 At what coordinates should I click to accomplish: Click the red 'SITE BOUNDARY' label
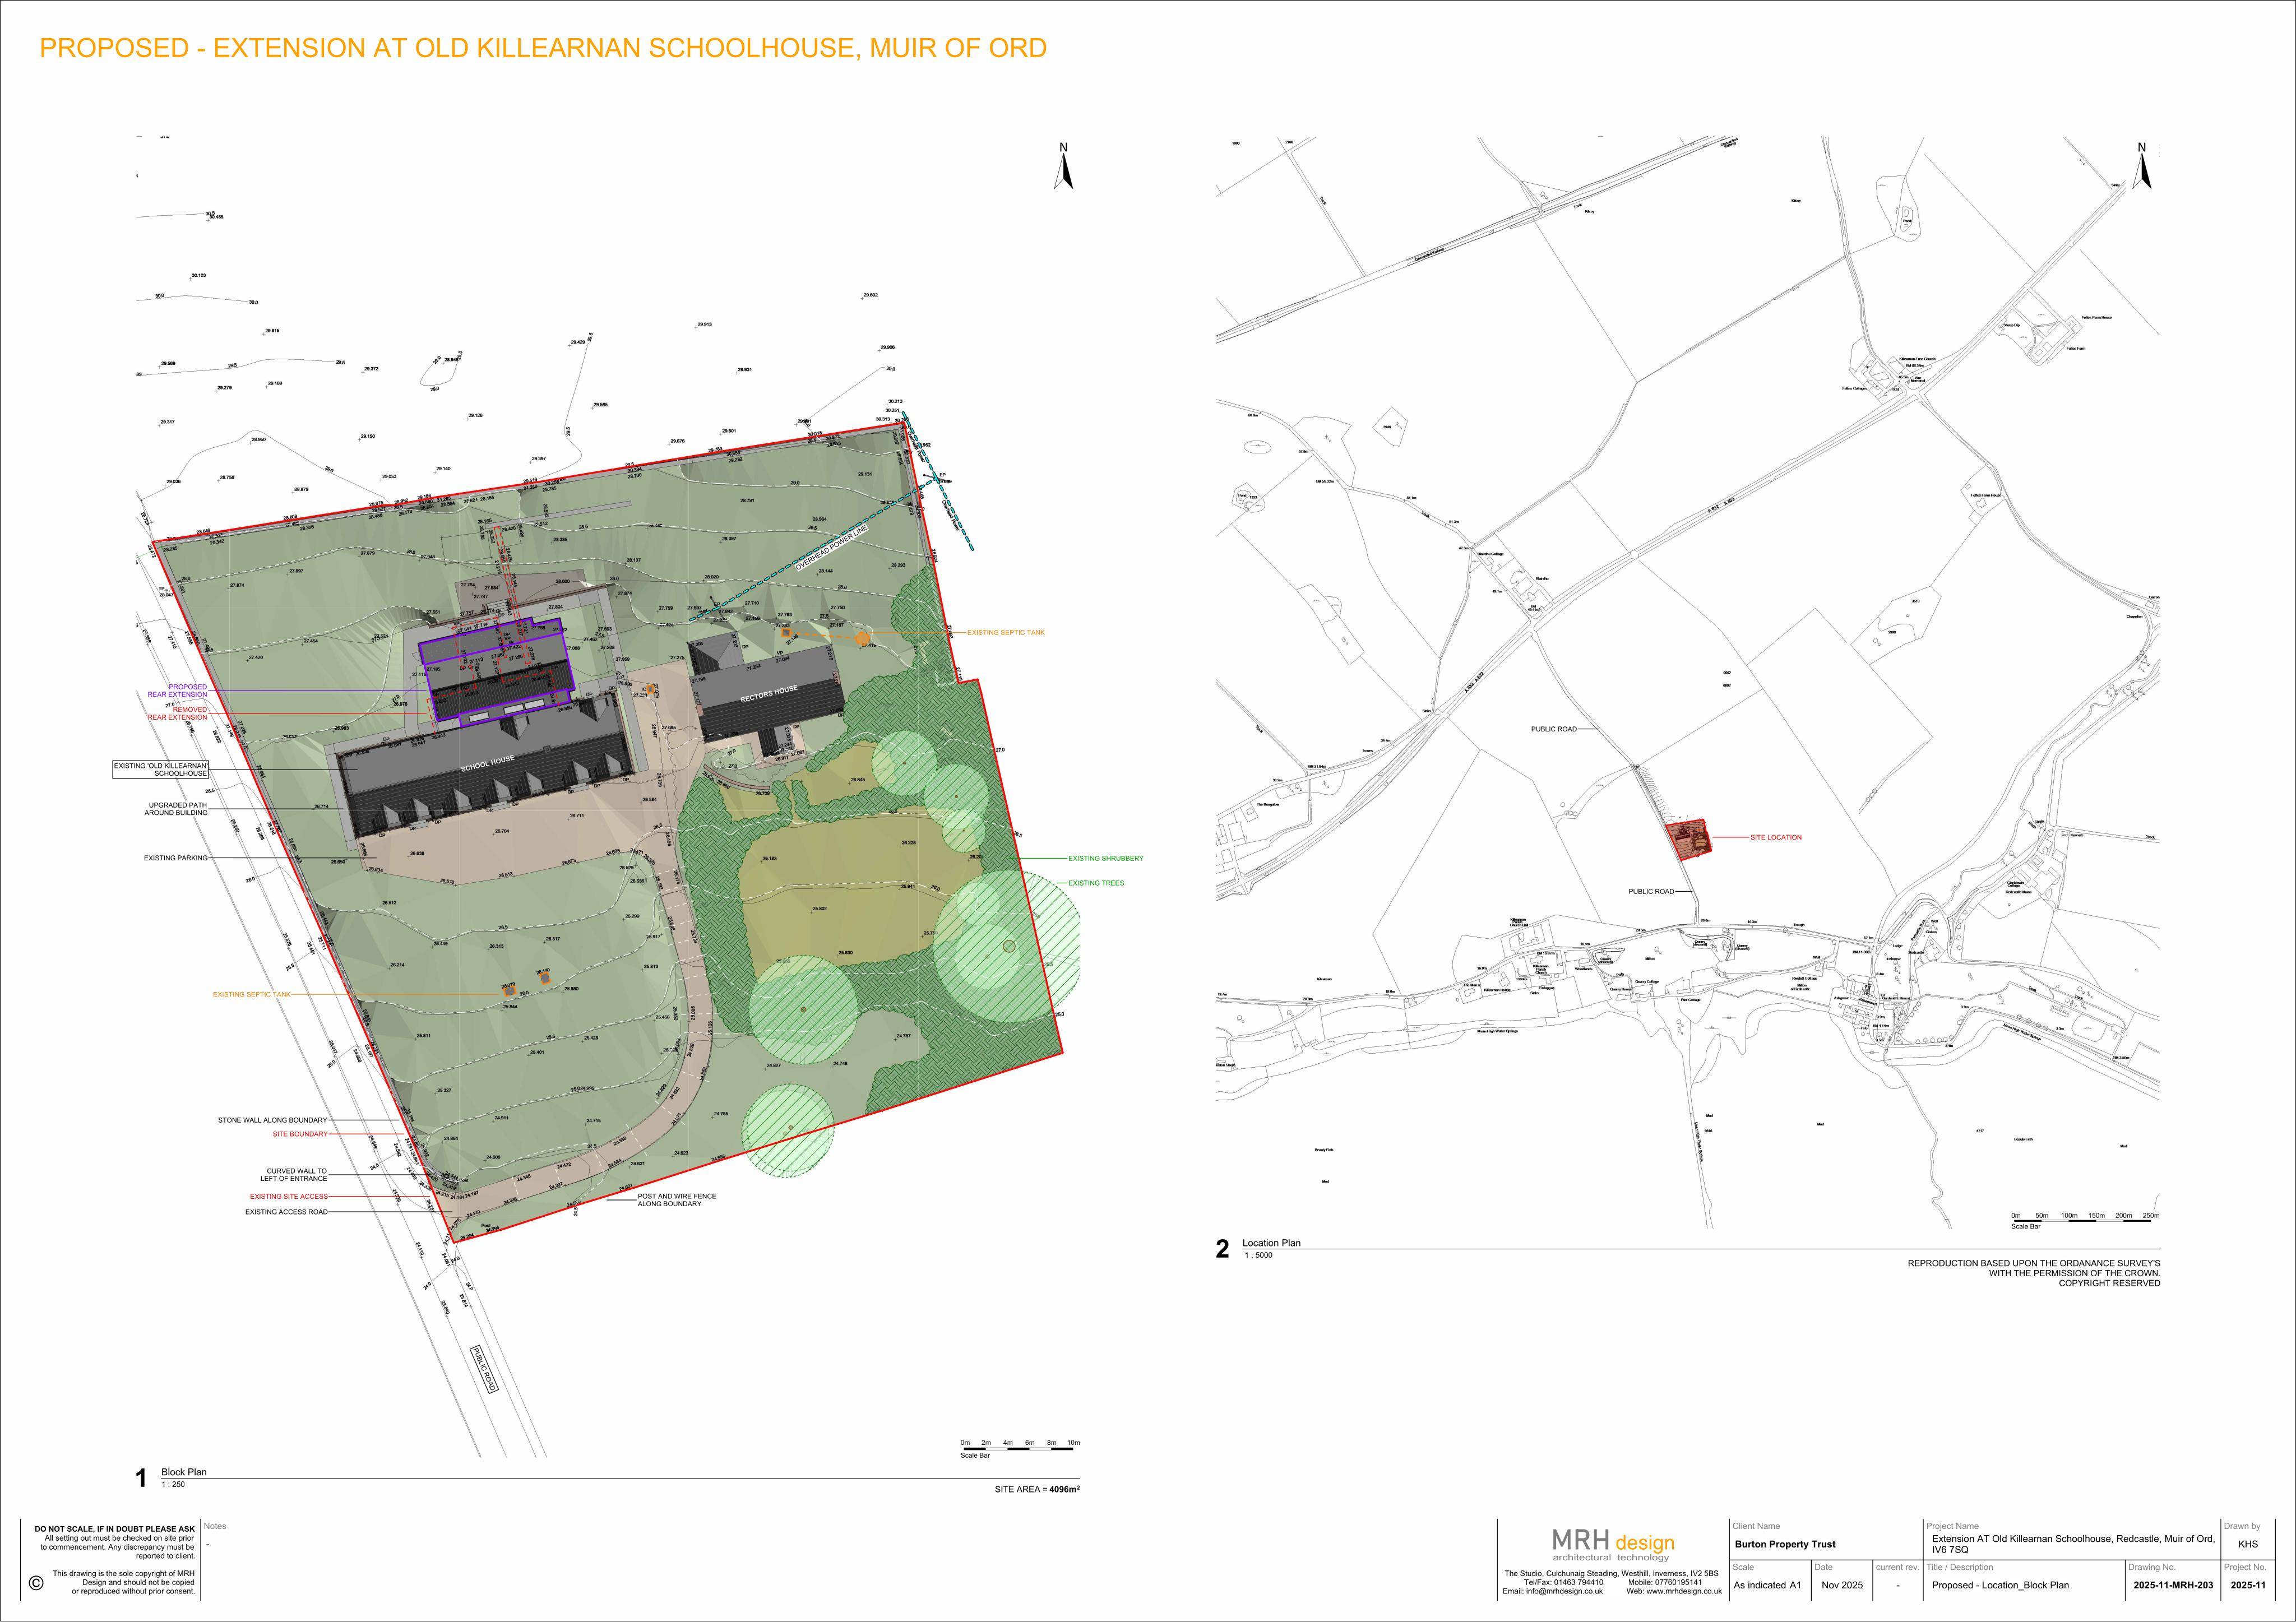(x=300, y=1134)
